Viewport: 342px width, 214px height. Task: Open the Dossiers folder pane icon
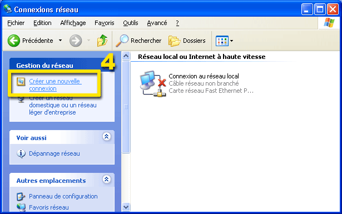click(x=174, y=41)
